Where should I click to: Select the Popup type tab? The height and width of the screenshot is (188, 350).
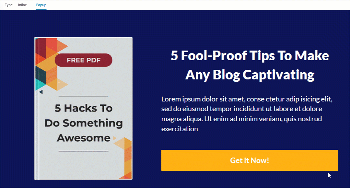click(x=41, y=5)
